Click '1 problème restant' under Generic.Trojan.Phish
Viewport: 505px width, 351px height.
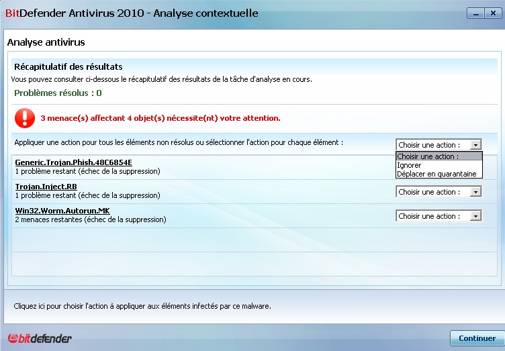click(x=87, y=171)
